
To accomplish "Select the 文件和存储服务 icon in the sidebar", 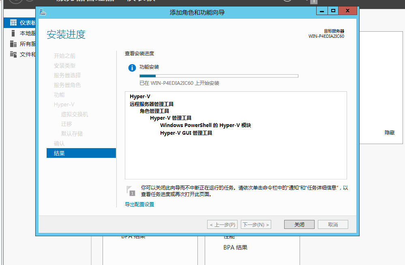I will (13, 54).
